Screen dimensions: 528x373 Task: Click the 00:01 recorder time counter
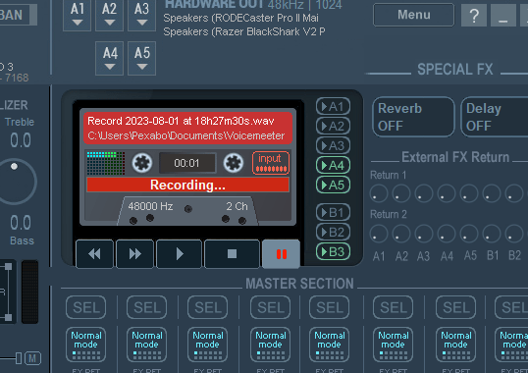click(186, 163)
